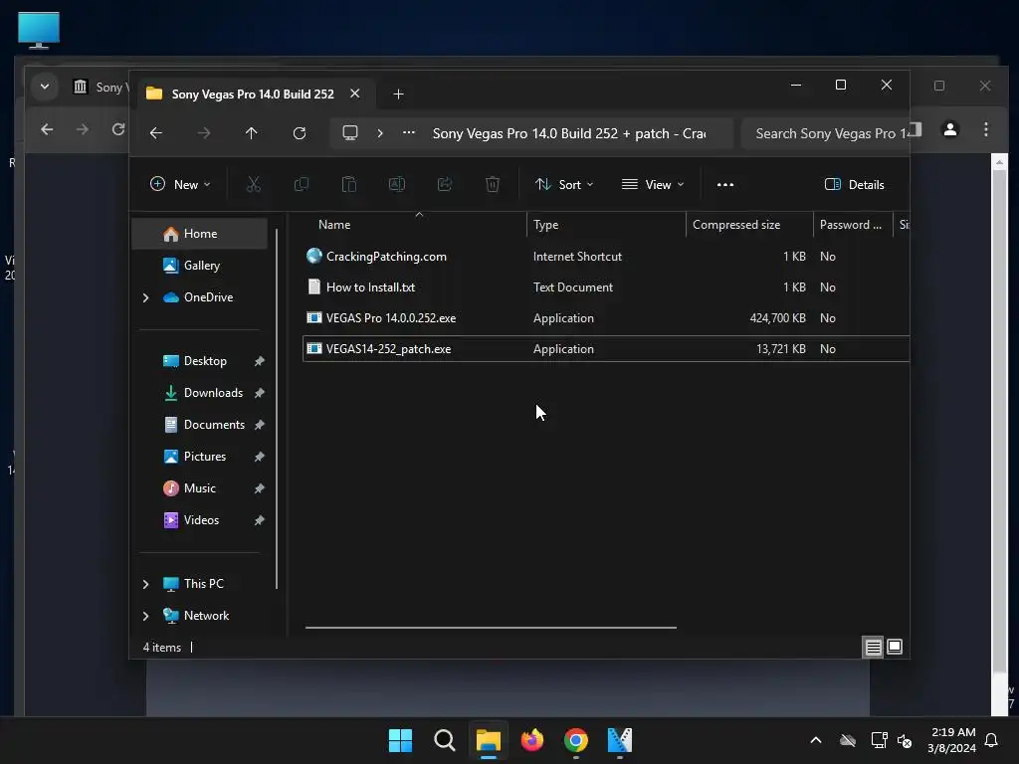Open Chrome three-dot menu in background window
1019x764 pixels.
pyautogui.click(x=986, y=129)
